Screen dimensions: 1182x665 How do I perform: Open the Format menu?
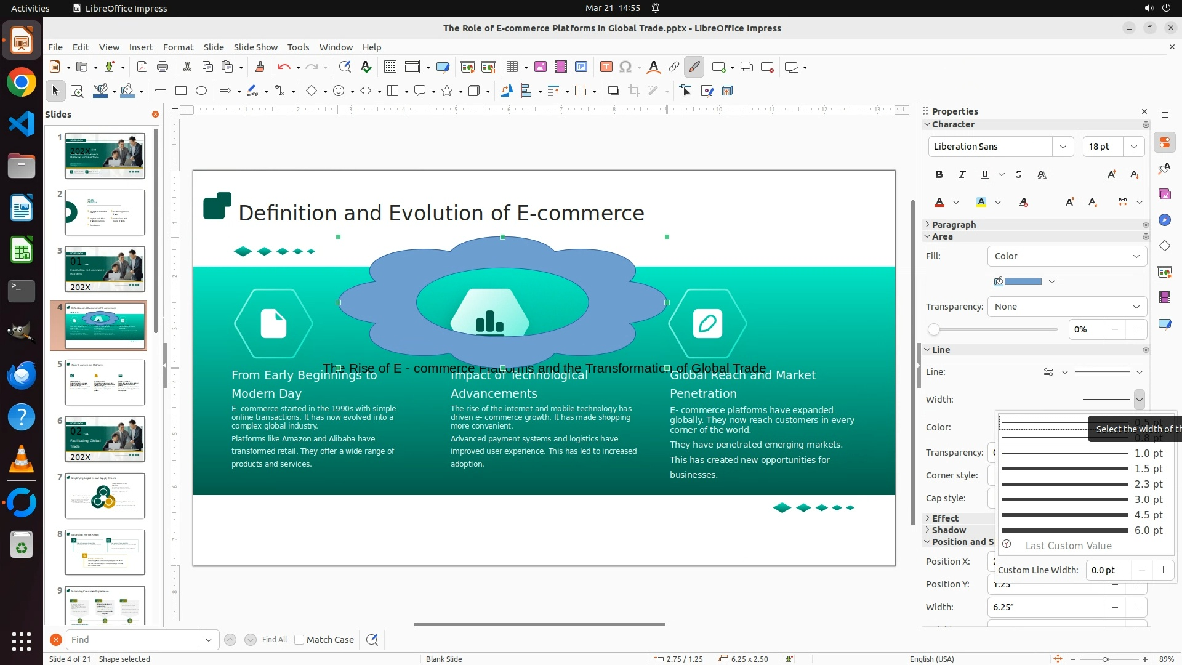pos(178,47)
